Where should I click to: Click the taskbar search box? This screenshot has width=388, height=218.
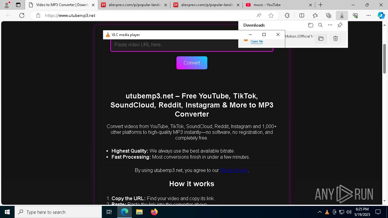click(x=58, y=212)
